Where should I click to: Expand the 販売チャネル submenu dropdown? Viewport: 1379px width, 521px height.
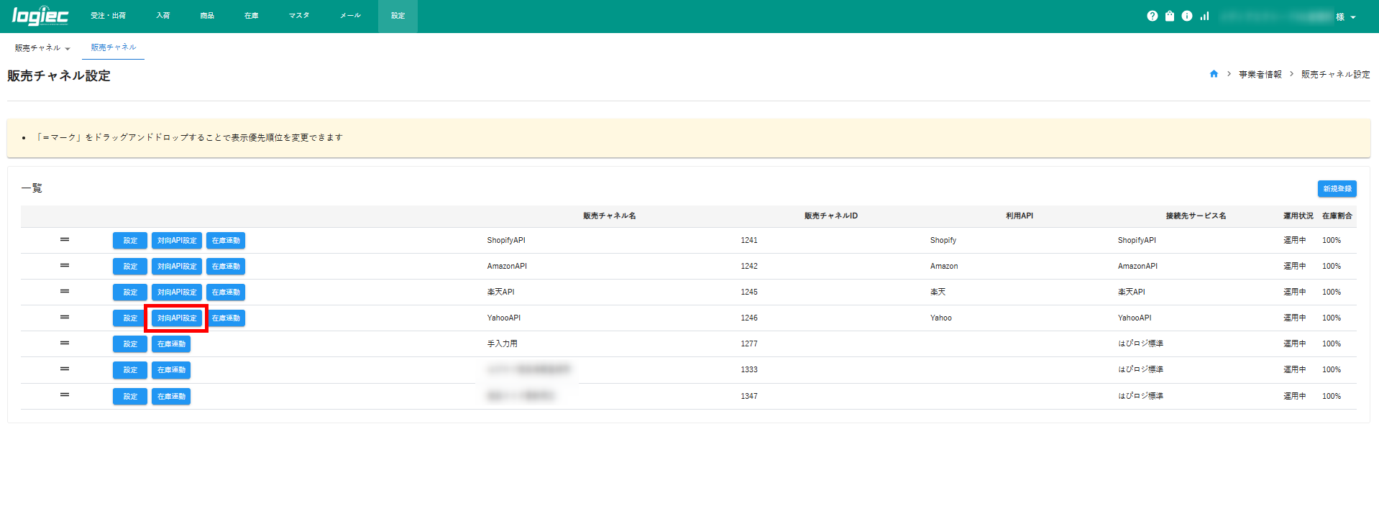(42, 48)
